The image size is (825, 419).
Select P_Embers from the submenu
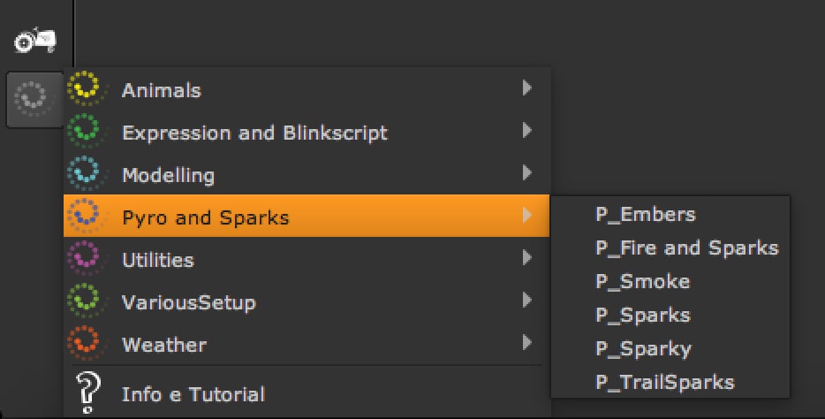tap(646, 215)
